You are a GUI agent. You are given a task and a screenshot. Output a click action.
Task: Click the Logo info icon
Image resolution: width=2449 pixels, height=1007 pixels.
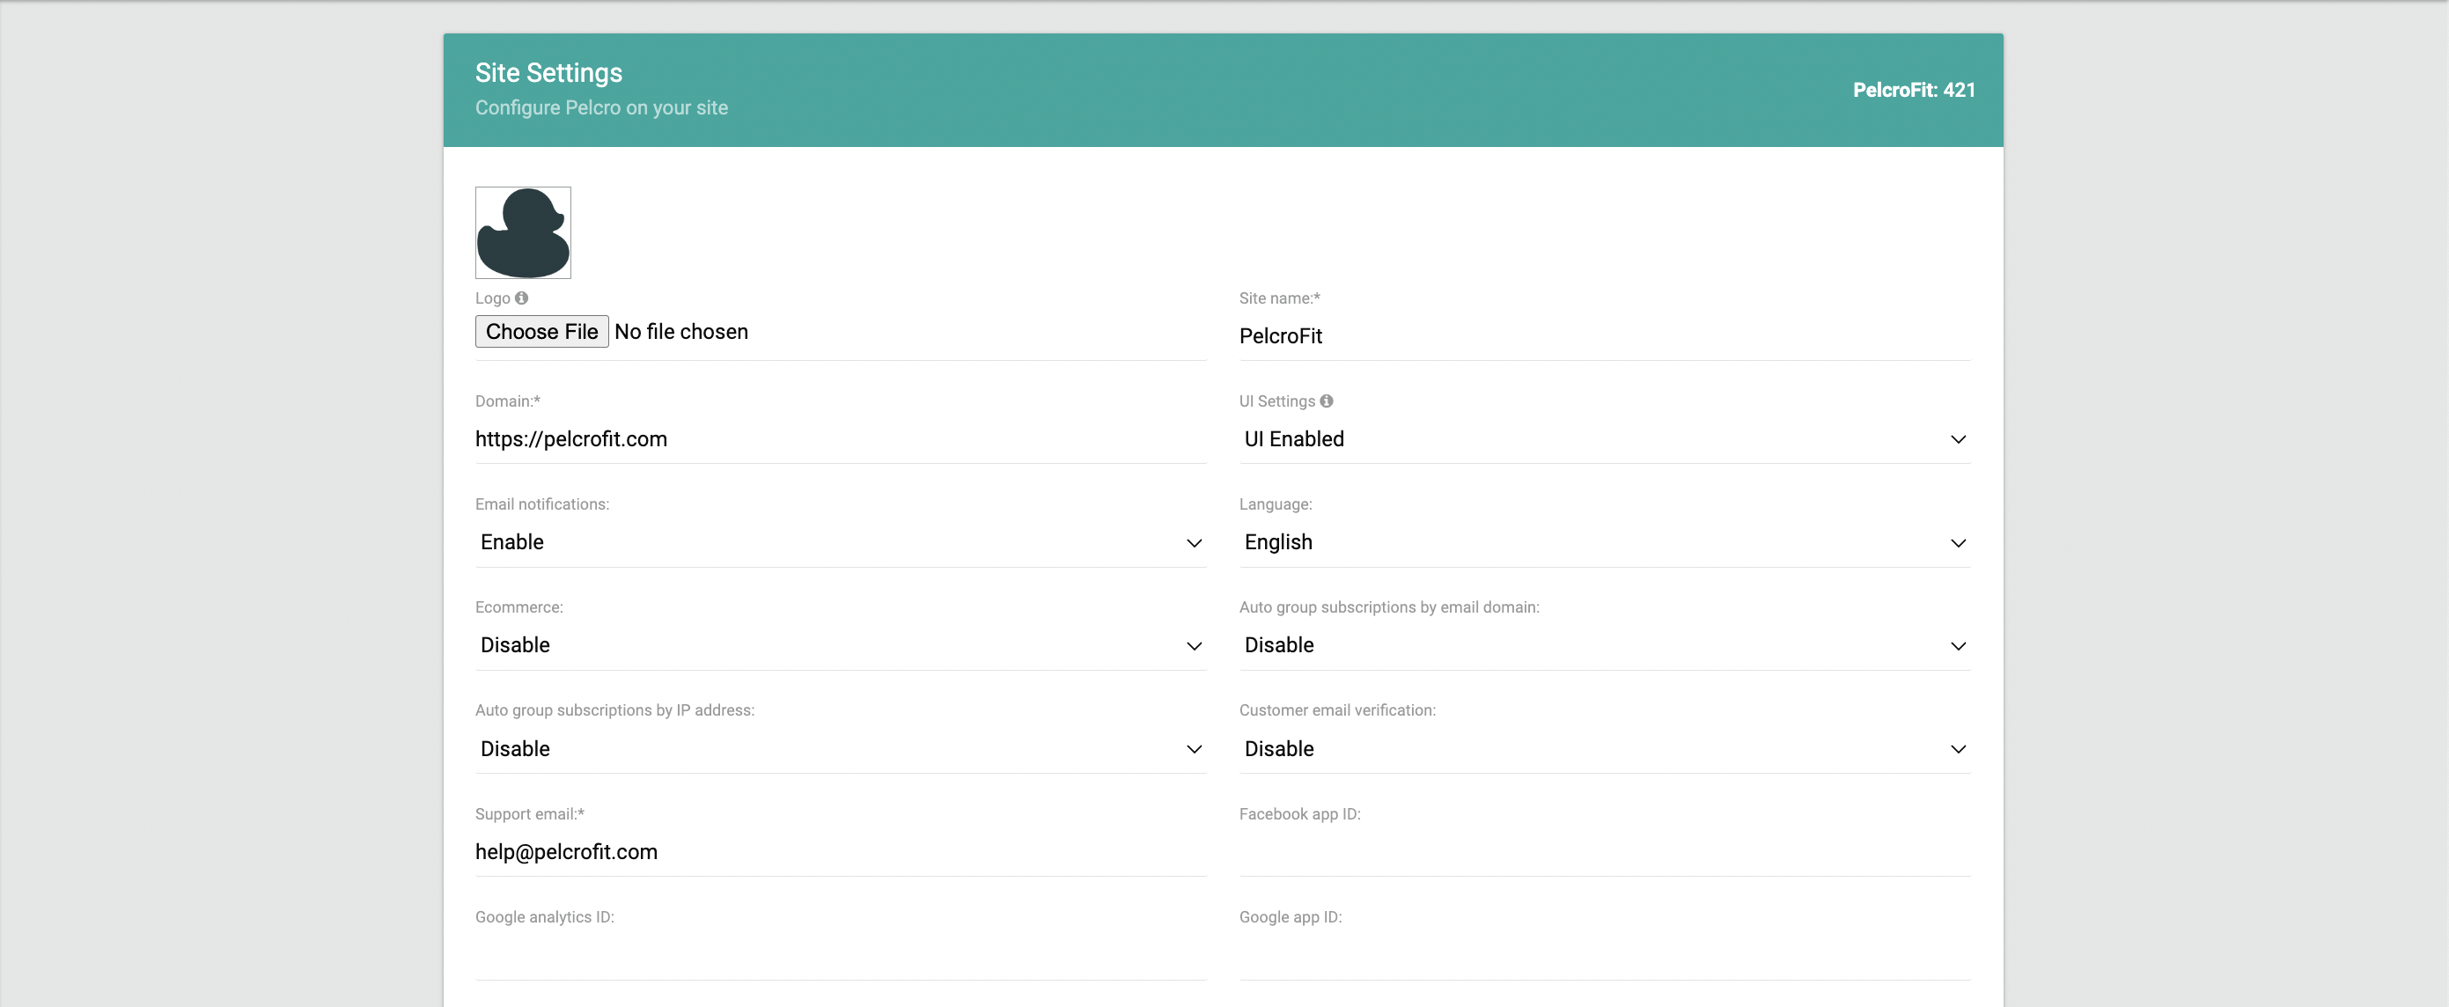(521, 298)
